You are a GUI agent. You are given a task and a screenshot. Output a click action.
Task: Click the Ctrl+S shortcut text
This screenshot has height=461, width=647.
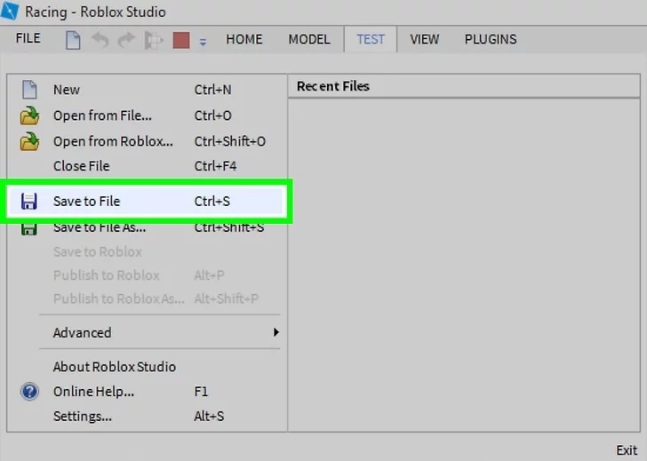212,202
